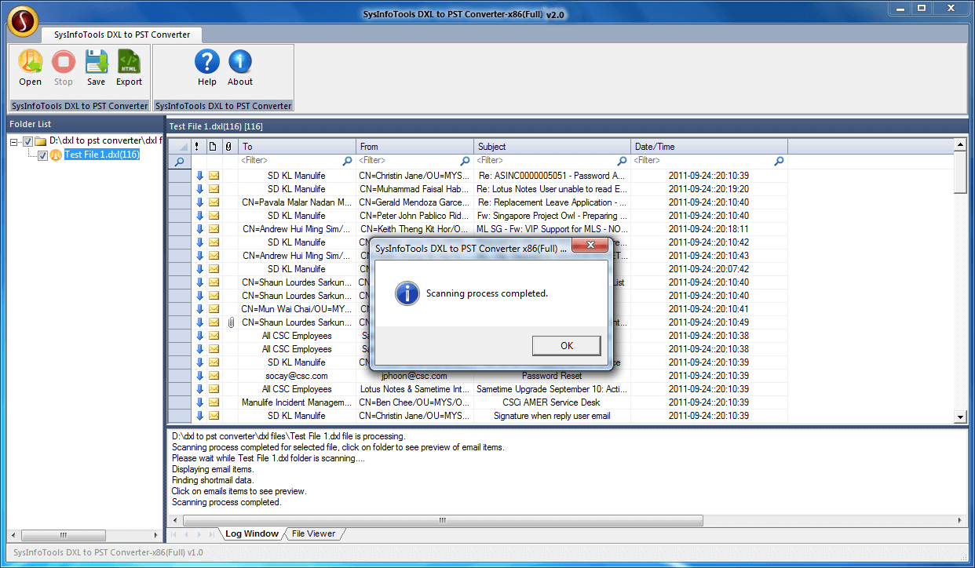Select email from CN=Muhammad Faisal Hab...
Viewport: 975px width, 568px height.
click(415, 189)
